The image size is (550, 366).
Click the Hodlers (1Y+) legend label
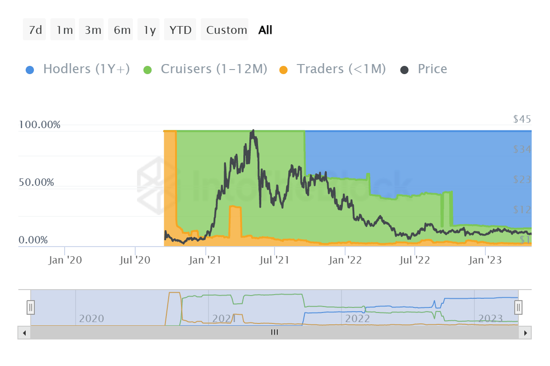click(86, 69)
